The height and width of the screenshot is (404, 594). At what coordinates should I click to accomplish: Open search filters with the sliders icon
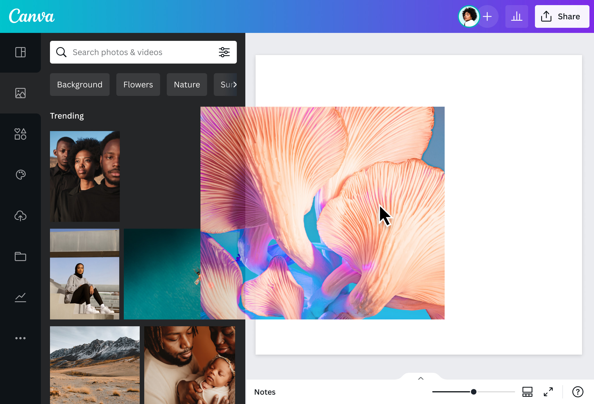[x=224, y=52]
